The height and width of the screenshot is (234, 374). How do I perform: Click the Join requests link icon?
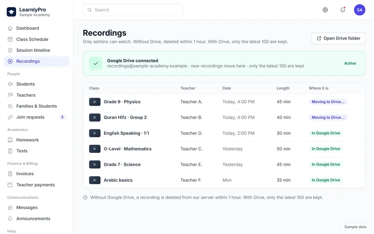[10, 117]
